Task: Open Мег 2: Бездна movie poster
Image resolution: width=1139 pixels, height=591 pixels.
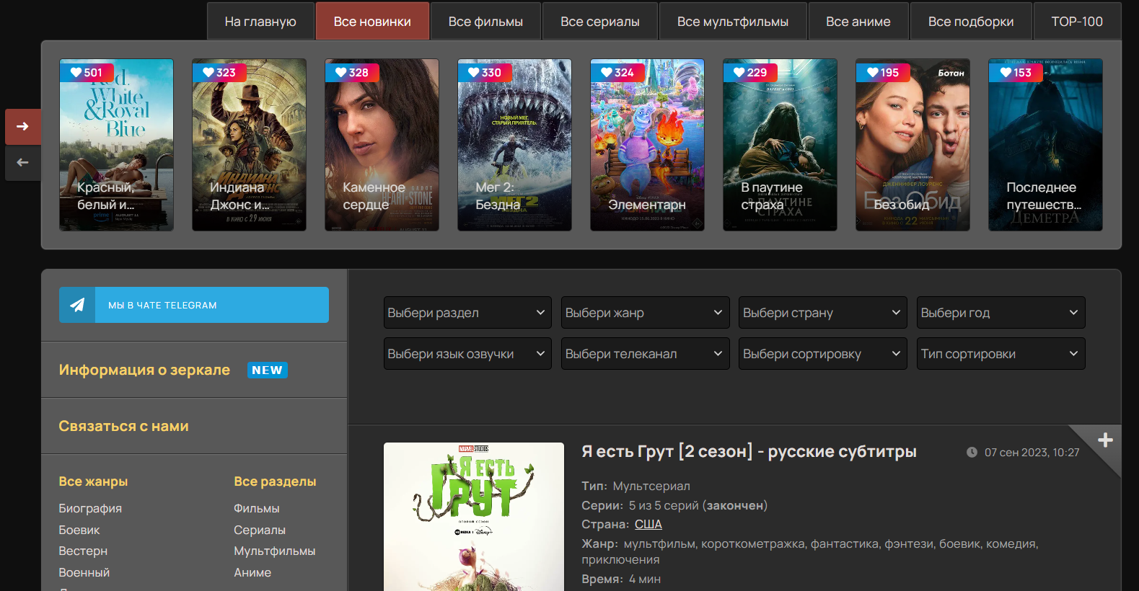Action: pyautogui.click(x=514, y=145)
